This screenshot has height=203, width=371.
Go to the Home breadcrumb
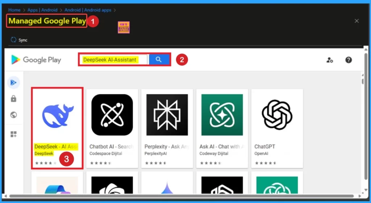(x=14, y=10)
